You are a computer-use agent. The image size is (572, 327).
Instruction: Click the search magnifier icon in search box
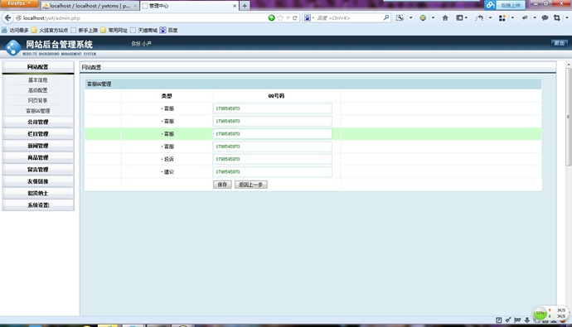click(x=386, y=17)
